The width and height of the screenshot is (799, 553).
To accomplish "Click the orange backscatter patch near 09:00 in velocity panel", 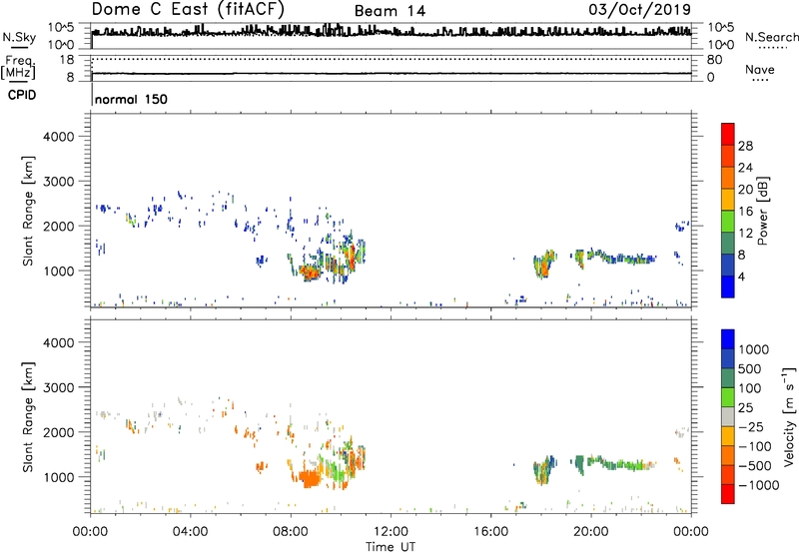I will click(310, 479).
